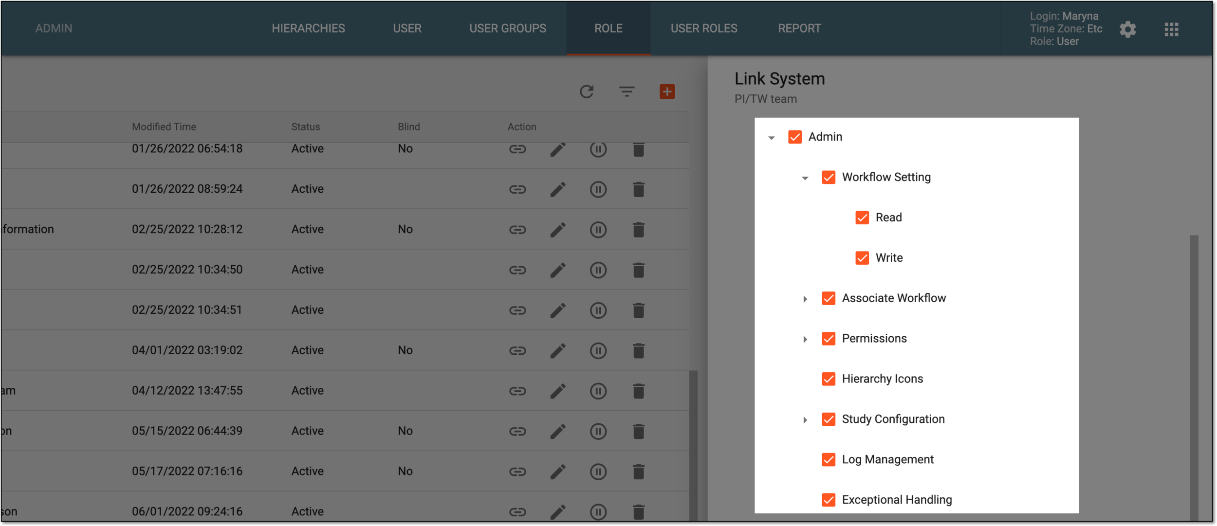The width and height of the screenshot is (1217, 526).
Task: Click link icon for 01/26/2022 06:54:18 row
Action: click(517, 149)
